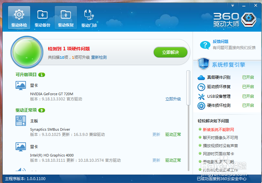The width and height of the screenshot is (262, 183).
Task: Click the 360驱动大师 logo icon
Action: (x=249, y=20)
